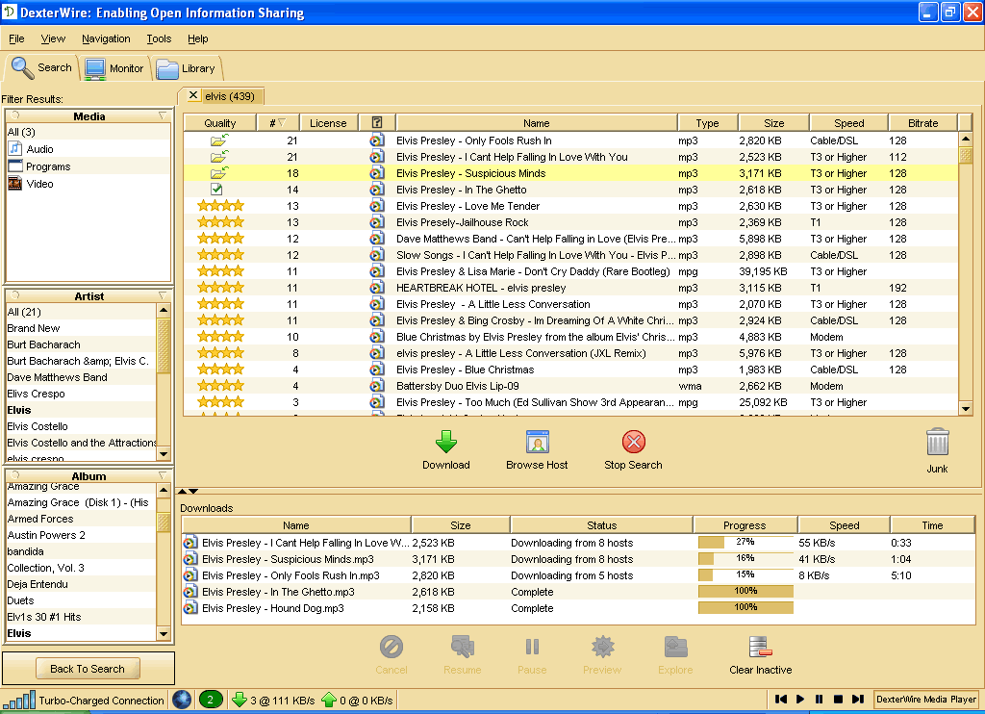Screen dimensions: 985x714
Task: Click Artist list scroll down arrow
Action: [164, 453]
